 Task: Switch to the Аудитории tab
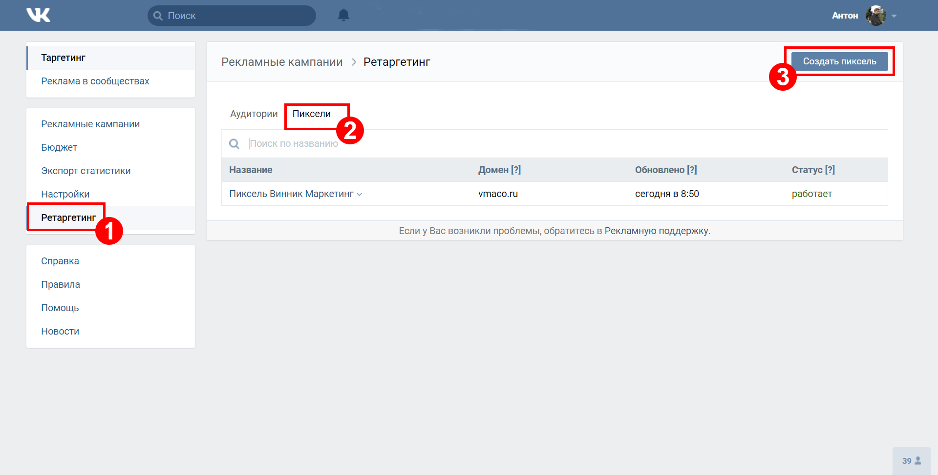pyautogui.click(x=254, y=114)
